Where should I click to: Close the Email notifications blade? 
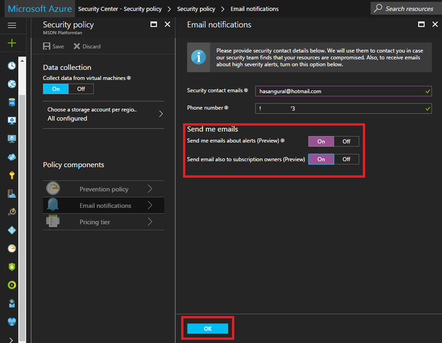coord(435,24)
